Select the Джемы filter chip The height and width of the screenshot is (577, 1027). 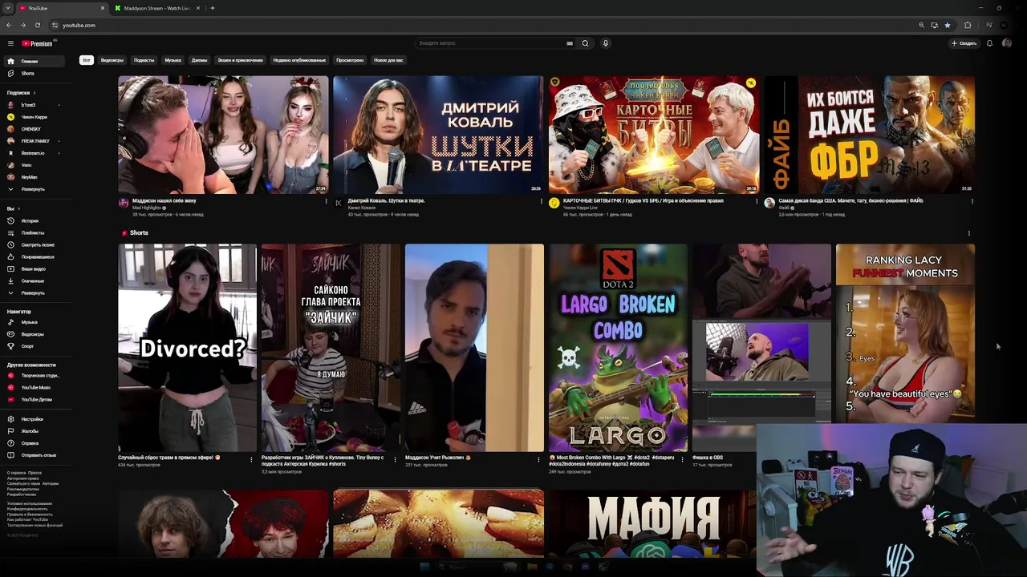[x=199, y=60]
